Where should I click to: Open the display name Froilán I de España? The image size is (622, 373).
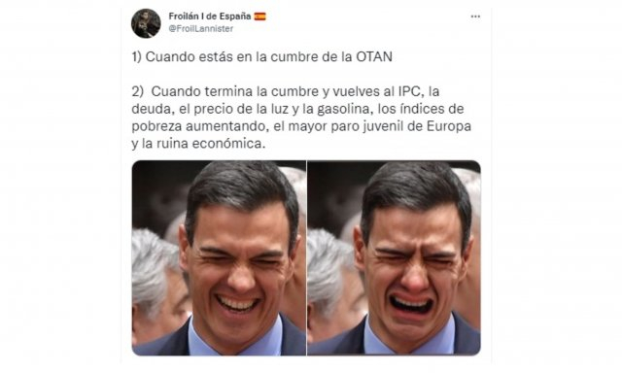[210, 17]
